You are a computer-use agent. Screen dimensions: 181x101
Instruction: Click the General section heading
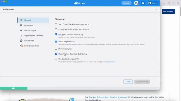(60, 19)
